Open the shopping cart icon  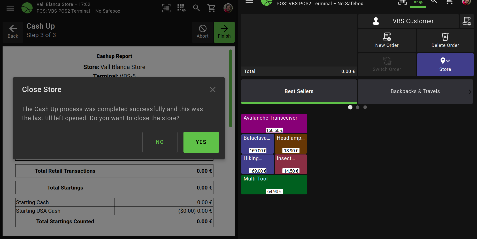pyautogui.click(x=211, y=8)
